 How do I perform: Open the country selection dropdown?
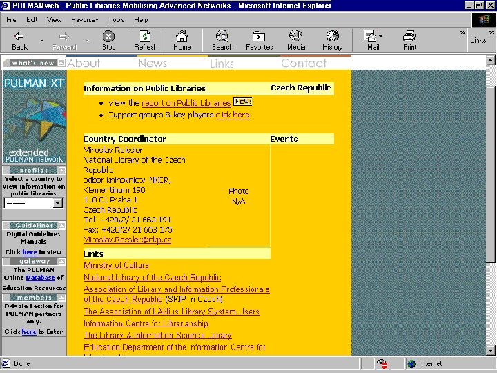(58, 203)
